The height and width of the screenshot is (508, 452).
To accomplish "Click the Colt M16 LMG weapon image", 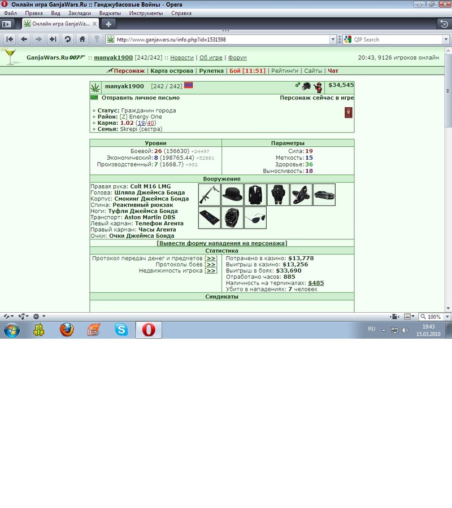I will 210,195.
